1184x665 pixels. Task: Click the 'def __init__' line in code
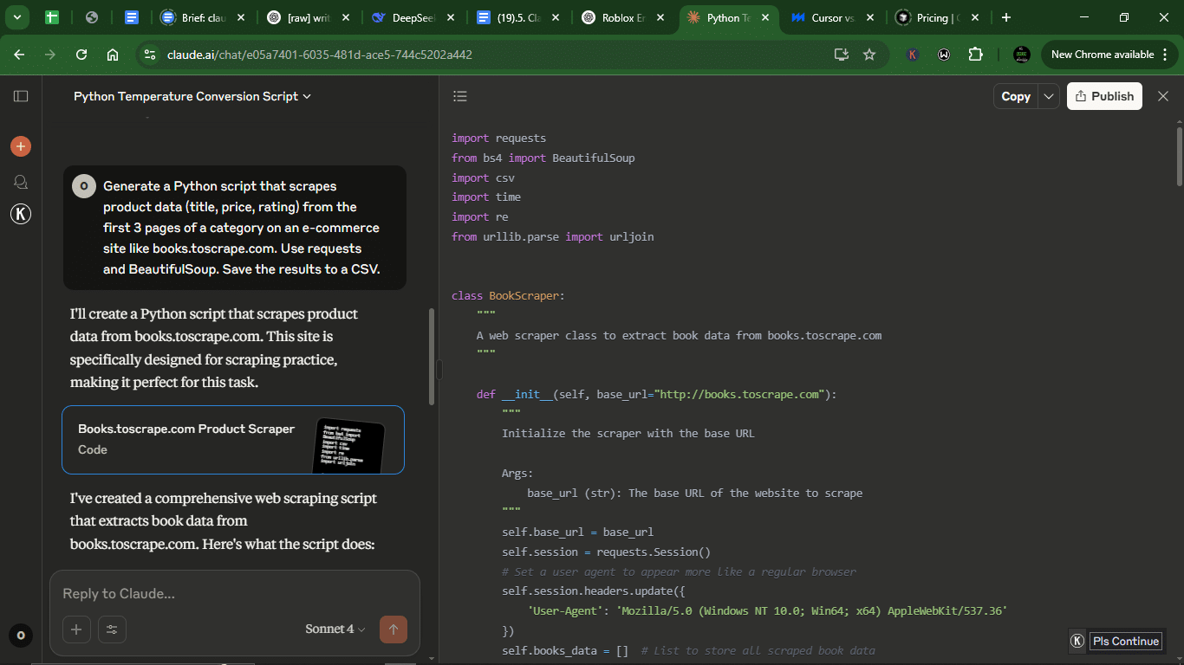coord(656,395)
